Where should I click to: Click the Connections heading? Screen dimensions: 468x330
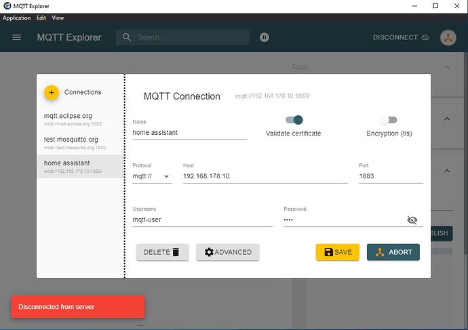point(83,92)
